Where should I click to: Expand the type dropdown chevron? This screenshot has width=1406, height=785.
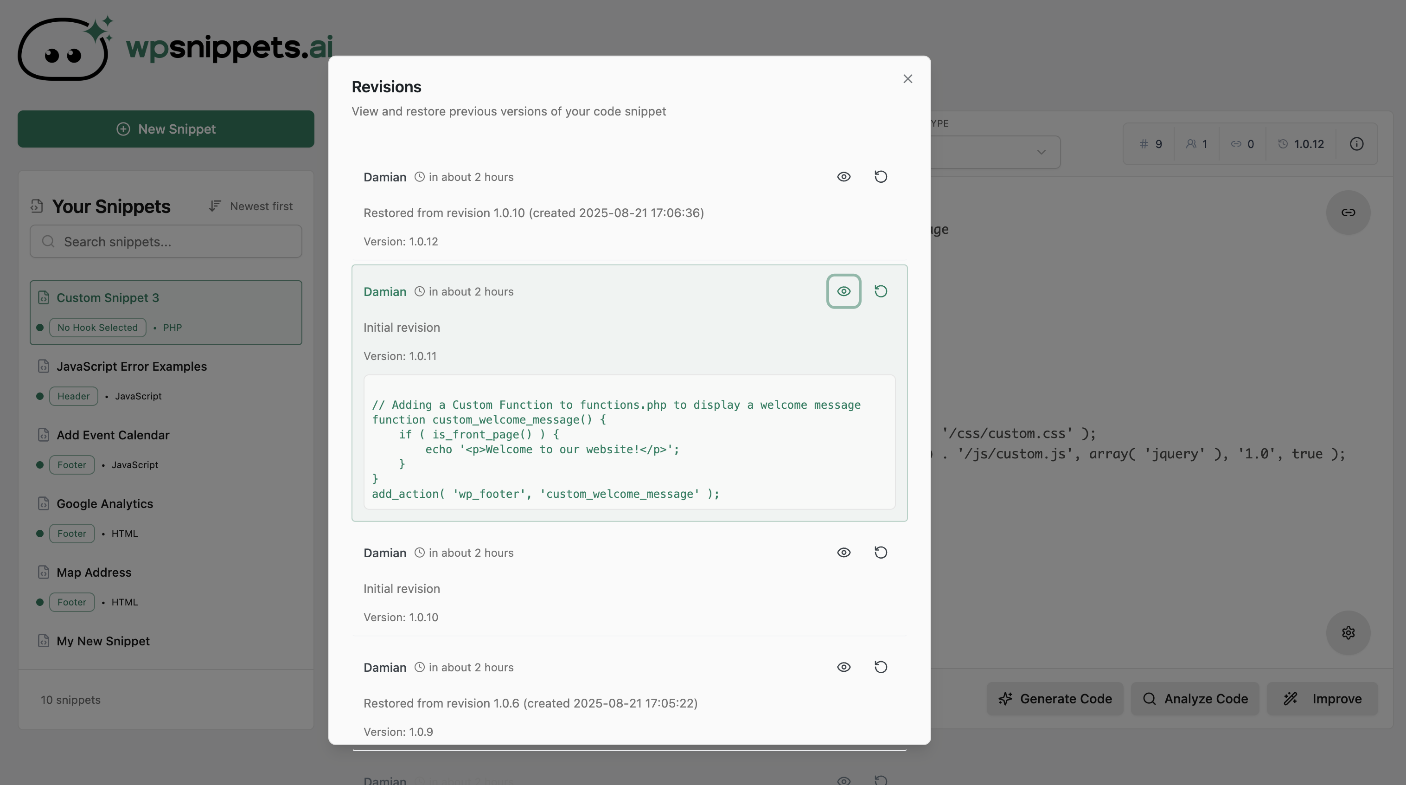tap(1041, 152)
